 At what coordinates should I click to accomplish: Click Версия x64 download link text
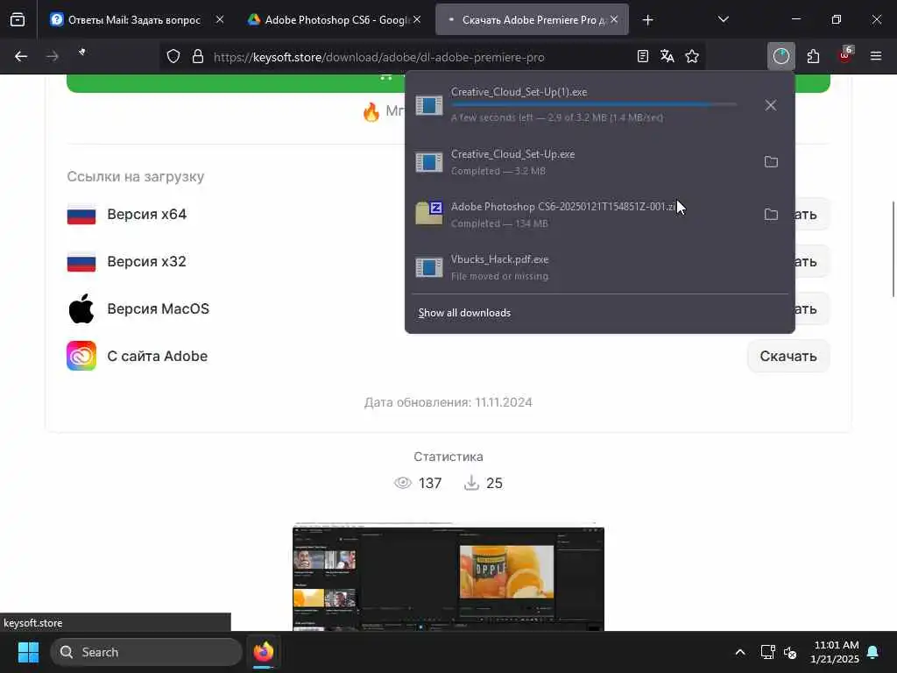coord(147,215)
